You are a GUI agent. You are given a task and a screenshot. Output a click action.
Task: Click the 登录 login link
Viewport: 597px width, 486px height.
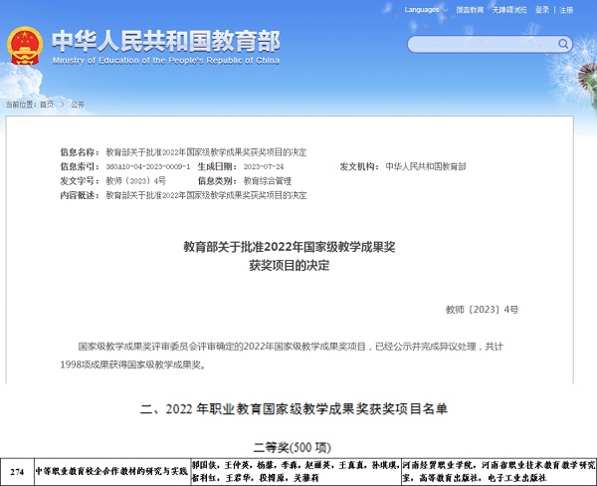click(542, 9)
